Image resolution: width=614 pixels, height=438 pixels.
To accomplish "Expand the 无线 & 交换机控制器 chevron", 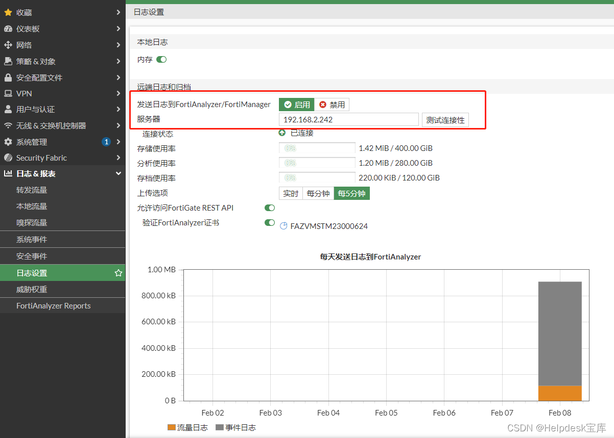I will (x=119, y=125).
